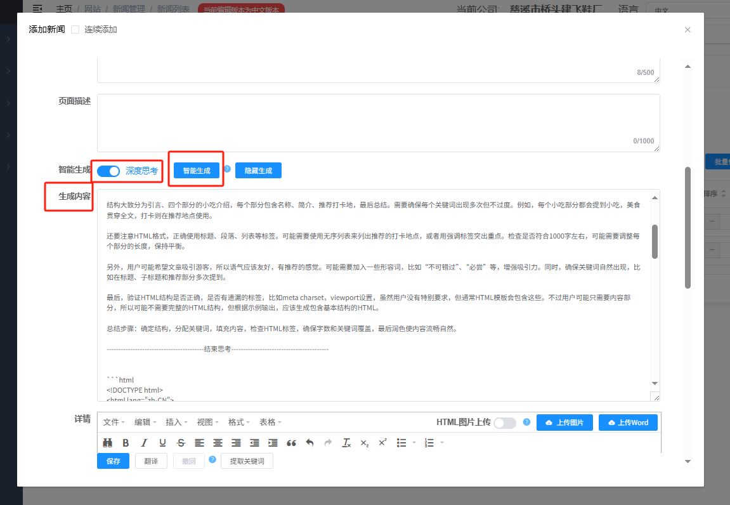Click the redo arrow in editor

click(329, 443)
